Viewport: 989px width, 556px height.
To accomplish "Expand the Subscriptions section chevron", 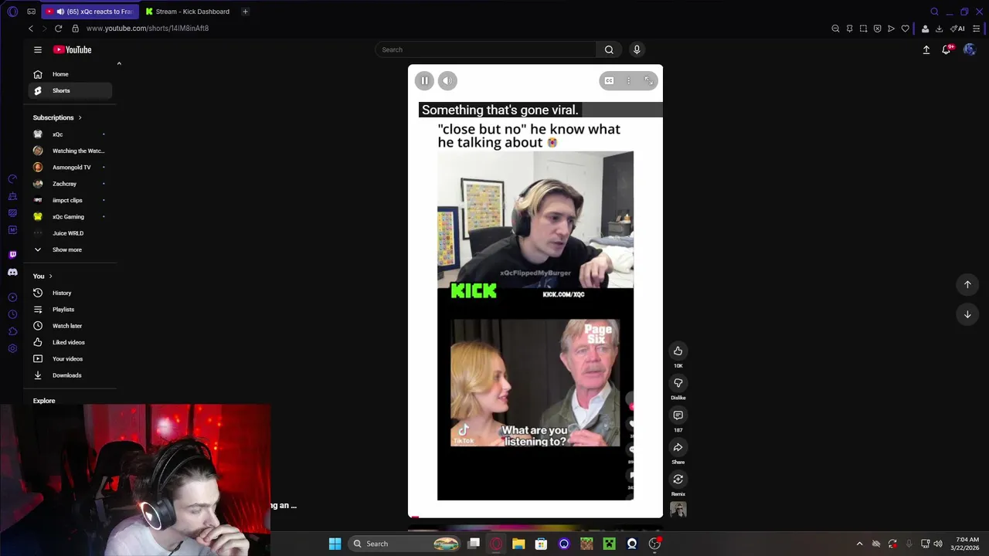I will (80, 117).
